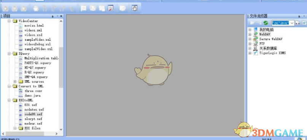The width and height of the screenshot is (307, 140).
Task: Click the 我的电脑 computer icon
Action: pos(256,30)
